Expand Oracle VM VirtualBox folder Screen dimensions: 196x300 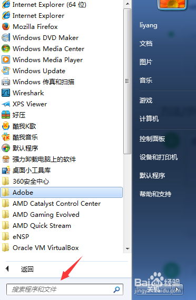pyautogui.click(x=62, y=248)
